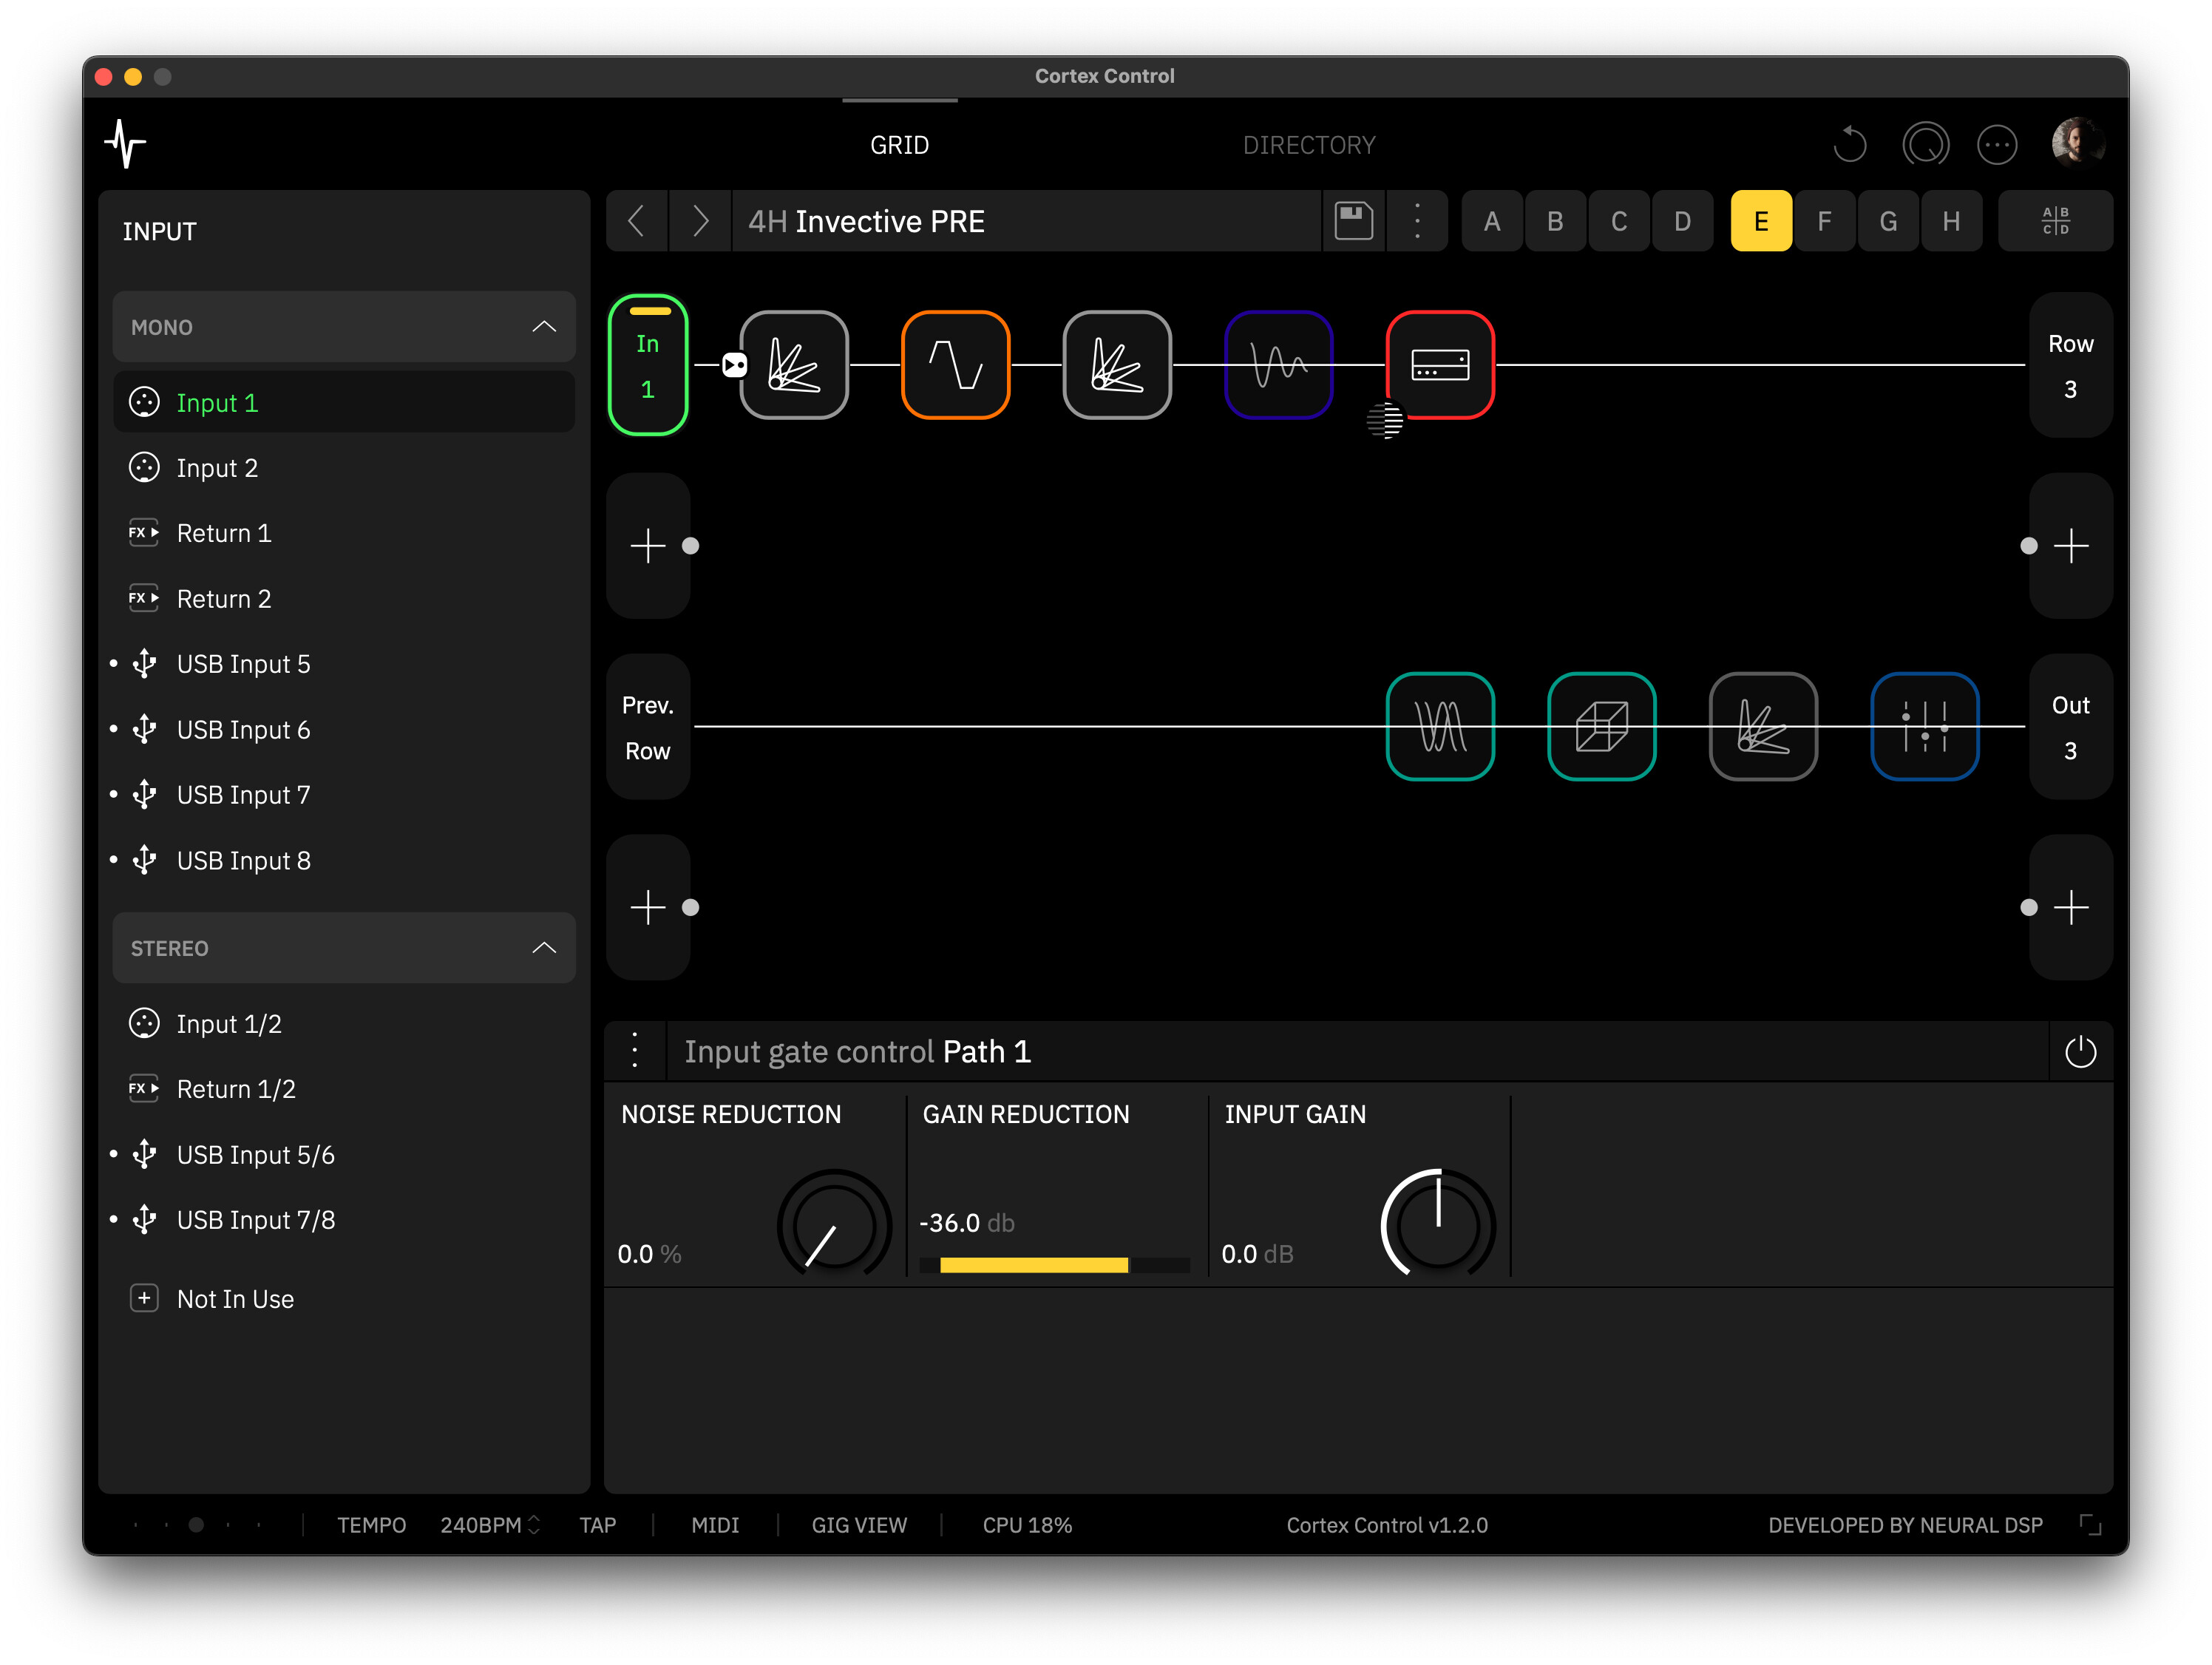
Task: Switch to the DIRECTORY tab
Action: point(1309,145)
